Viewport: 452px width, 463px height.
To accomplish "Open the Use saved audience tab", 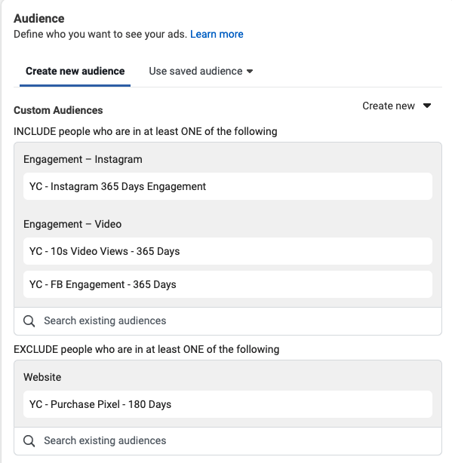I will [x=201, y=71].
